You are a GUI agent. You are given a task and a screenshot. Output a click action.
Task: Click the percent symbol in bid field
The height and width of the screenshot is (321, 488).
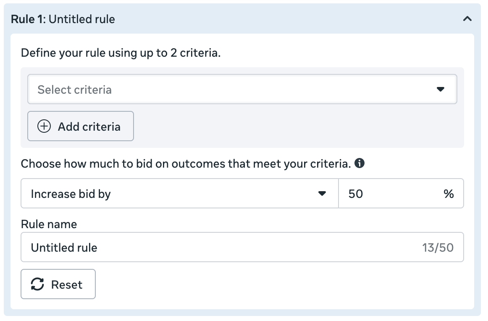point(449,194)
